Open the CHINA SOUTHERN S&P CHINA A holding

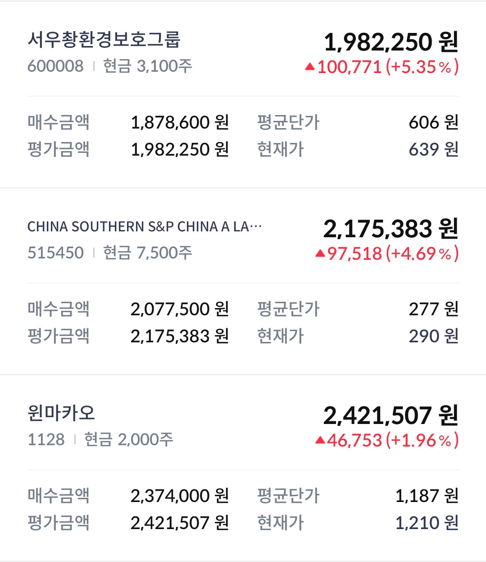pos(144,226)
